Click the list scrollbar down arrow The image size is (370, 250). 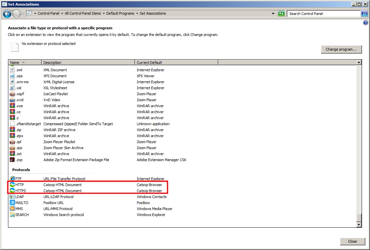359,225
